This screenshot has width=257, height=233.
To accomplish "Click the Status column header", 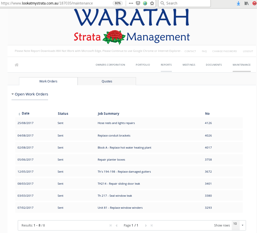I will (x=63, y=114).
